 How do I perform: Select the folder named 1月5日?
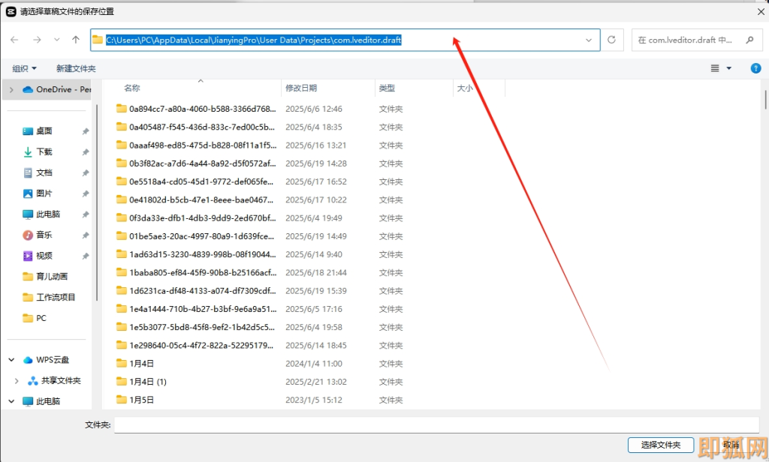coord(135,400)
